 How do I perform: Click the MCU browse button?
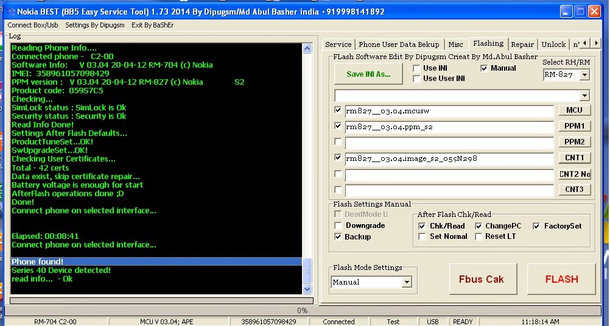(x=574, y=110)
